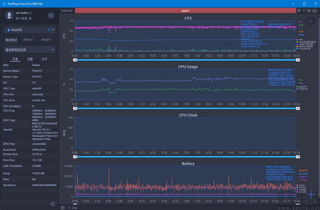
Task: Toggle TotalCPU series in CPU legend
Action: point(302,89)
